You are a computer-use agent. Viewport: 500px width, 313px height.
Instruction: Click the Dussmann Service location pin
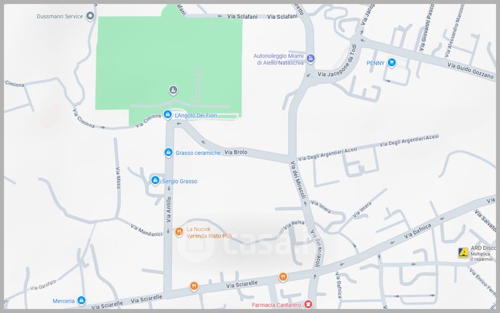tap(90, 16)
